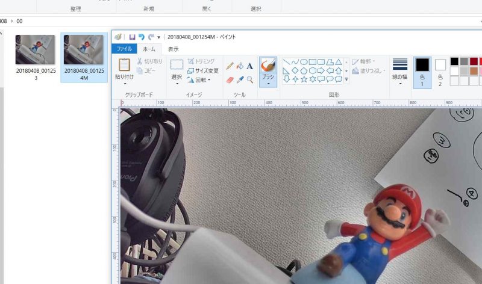Image resolution: width=482 pixels, height=284 pixels.
Task: Select the Color picker eyedropper tool
Action: point(240,80)
